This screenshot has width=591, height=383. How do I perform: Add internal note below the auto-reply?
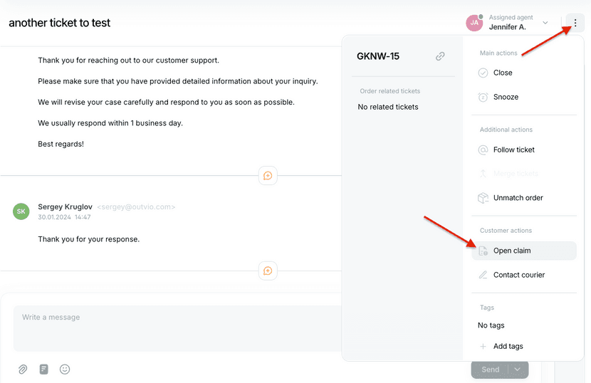[268, 176]
